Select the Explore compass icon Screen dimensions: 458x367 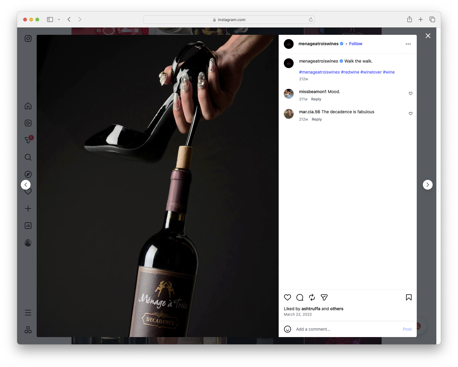[x=28, y=174]
